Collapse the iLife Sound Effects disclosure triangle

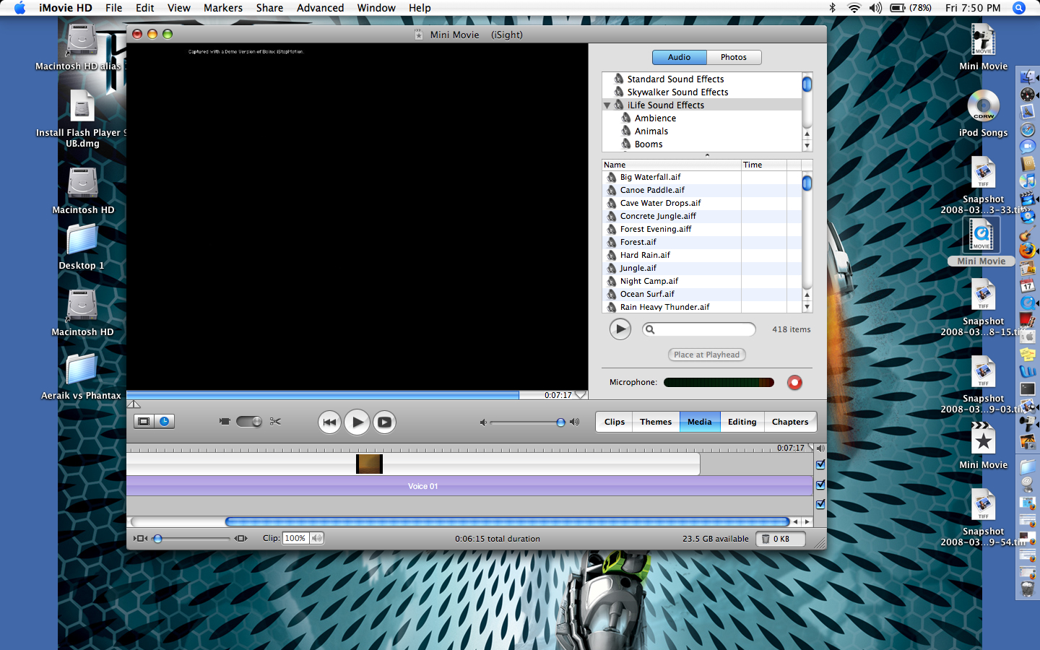607,105
